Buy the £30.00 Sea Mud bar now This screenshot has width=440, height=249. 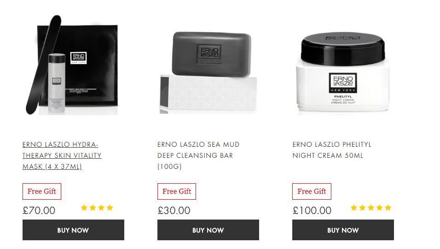208,230
